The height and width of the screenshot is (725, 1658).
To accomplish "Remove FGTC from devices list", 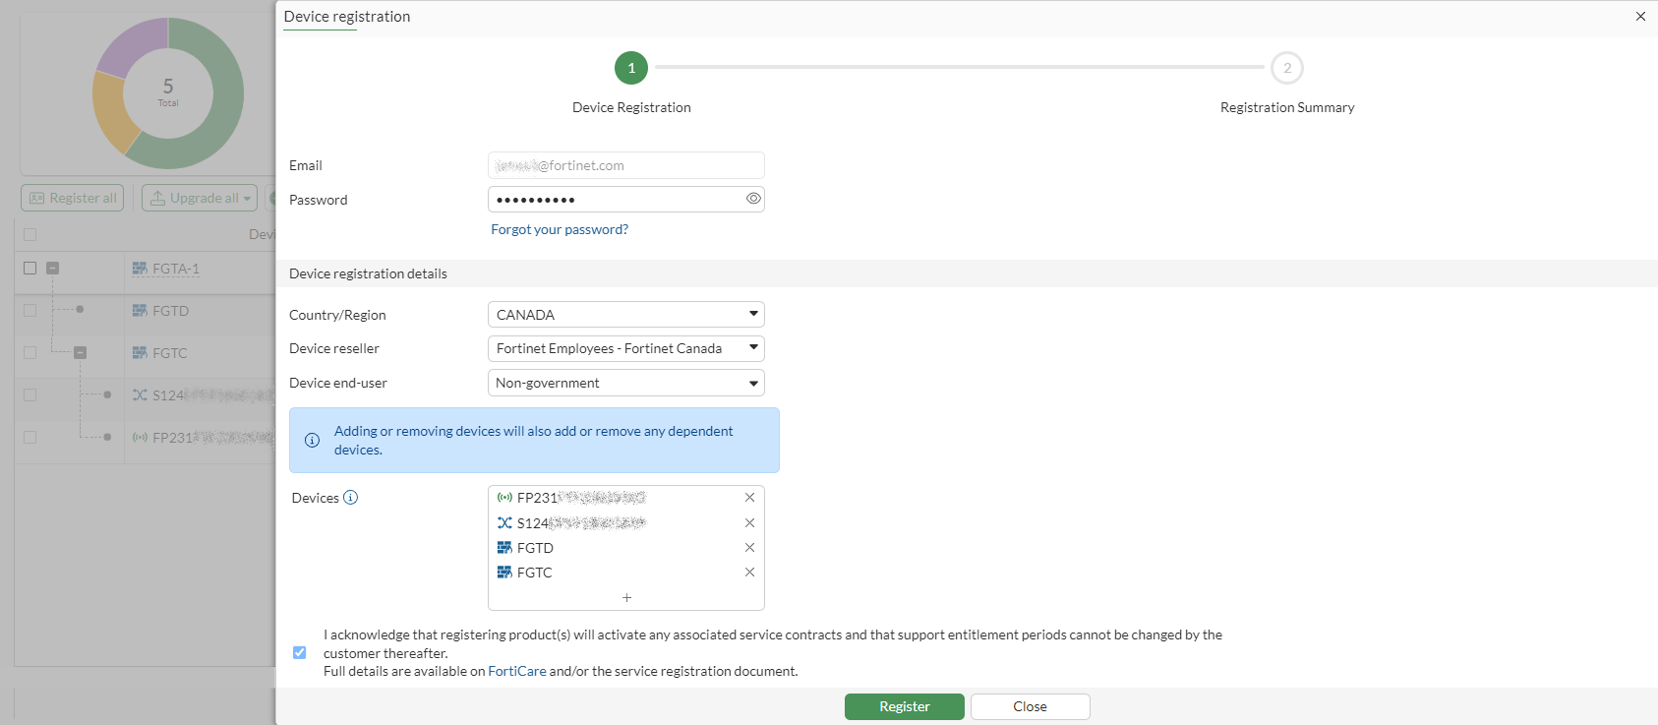I will click(x=749, y=573).
